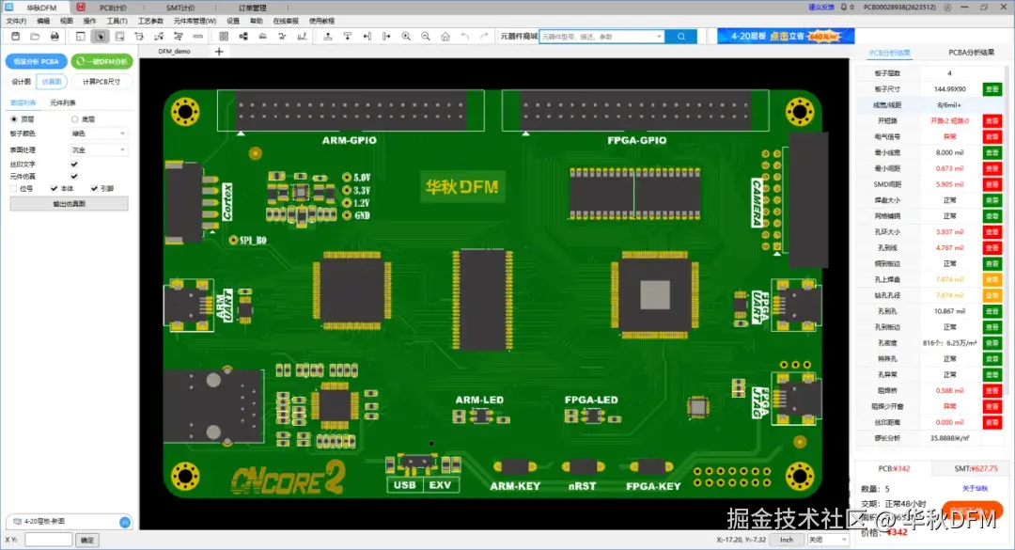Click the save file toolbar icon
Screen dimensions: 1015x550
tap(16, 37)
